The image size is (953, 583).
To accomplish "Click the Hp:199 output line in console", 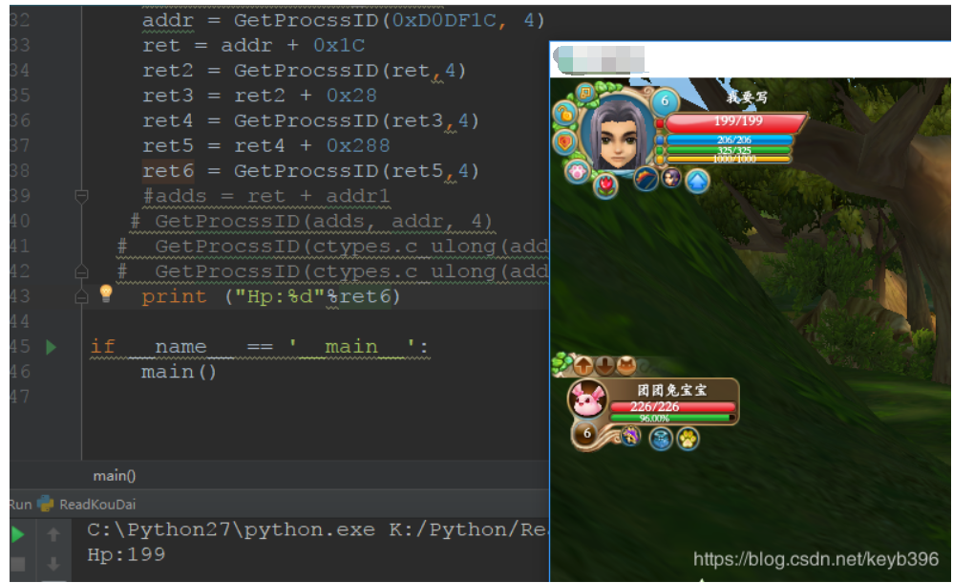I will click(126, 555).
